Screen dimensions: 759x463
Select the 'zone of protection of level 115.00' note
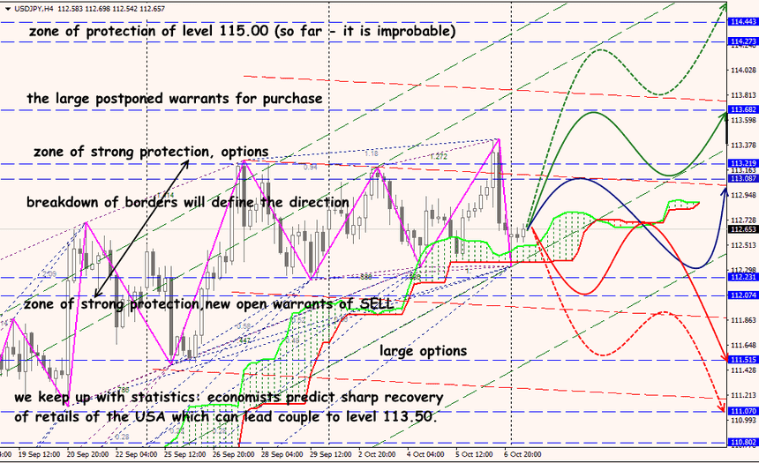tap(242, 32)
